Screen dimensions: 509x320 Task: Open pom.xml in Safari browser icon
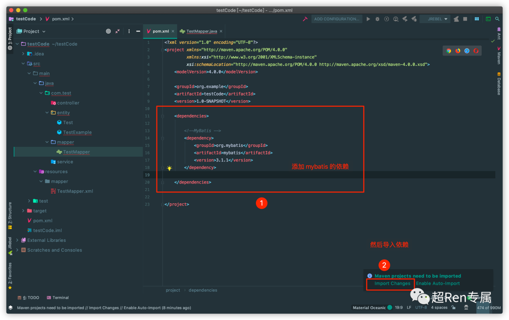[x=467, y=51]
